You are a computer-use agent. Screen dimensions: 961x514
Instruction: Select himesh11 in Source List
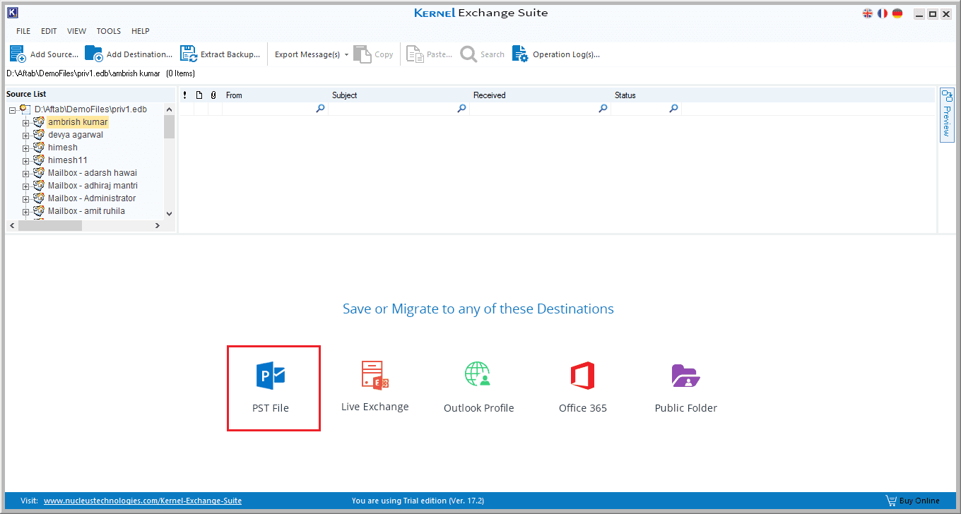point(68,160)
